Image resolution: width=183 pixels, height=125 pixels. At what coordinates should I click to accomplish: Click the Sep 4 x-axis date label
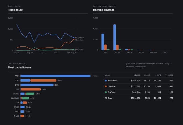pos(56,53)
